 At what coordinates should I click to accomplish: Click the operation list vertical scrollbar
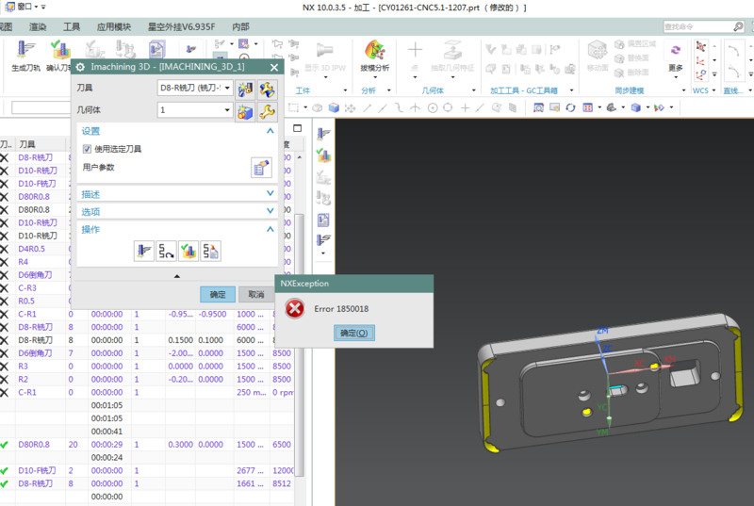point(299,343)
